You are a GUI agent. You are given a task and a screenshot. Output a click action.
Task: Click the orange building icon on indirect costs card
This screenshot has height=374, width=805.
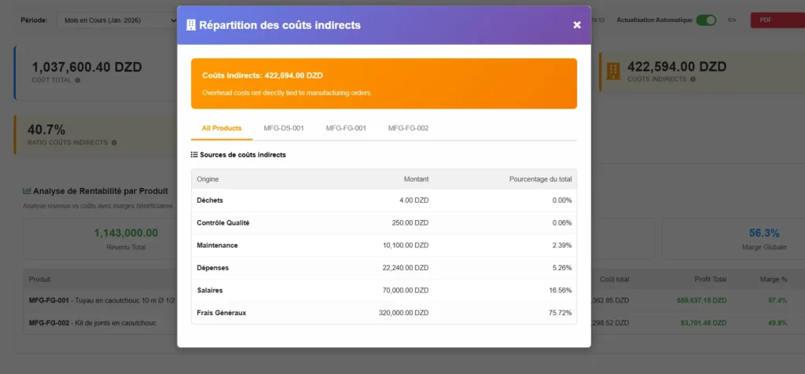613,71
